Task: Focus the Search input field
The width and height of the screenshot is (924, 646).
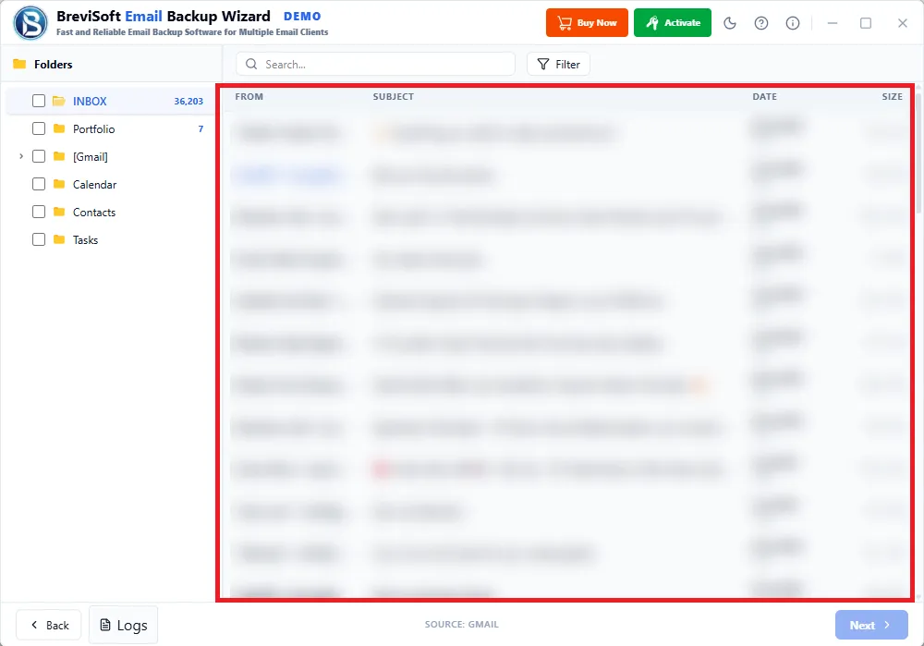Action: (x=375, y=64)
